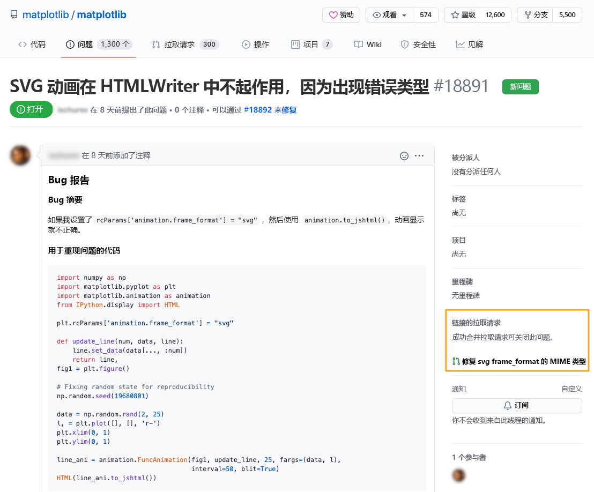This screenshot has width=594, height=492.
Task: Add a reaction via the smiley icon on the comment
Action: point(404,156)
